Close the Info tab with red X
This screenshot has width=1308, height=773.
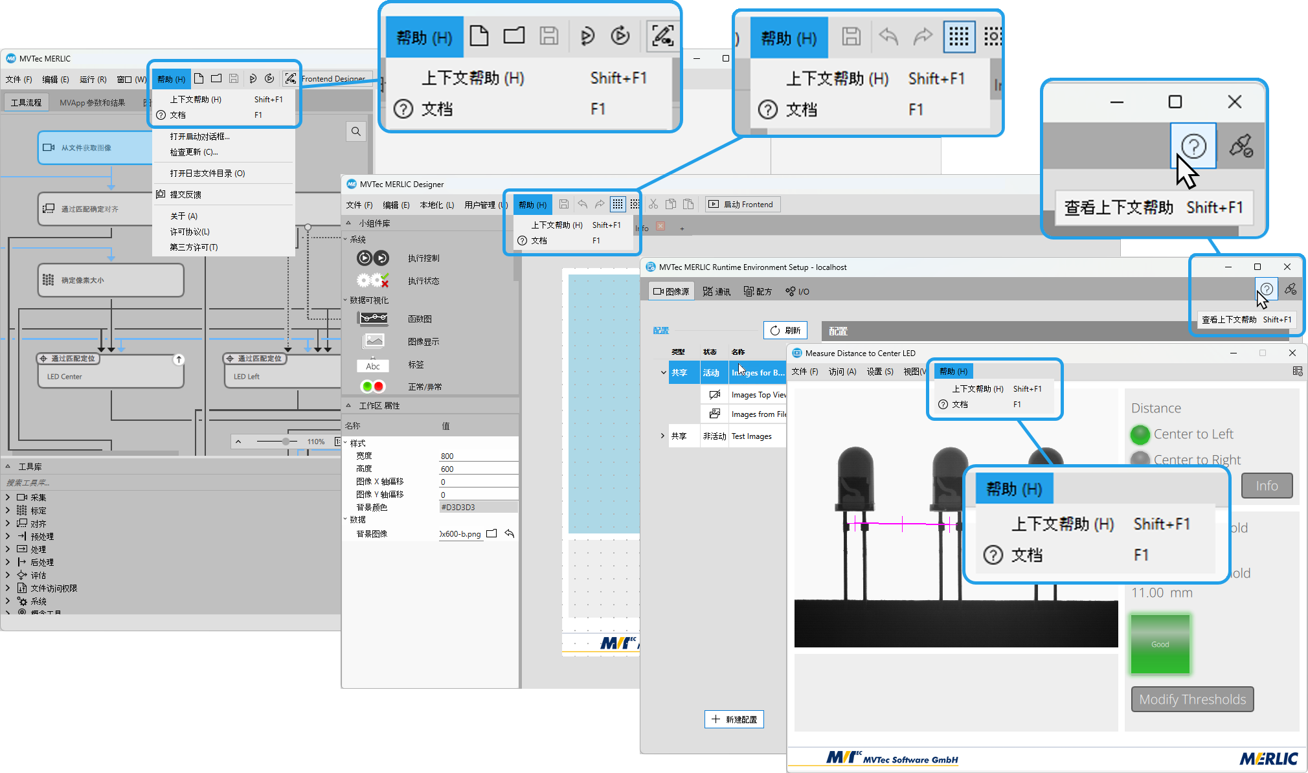660,227
